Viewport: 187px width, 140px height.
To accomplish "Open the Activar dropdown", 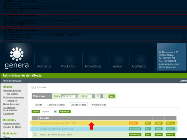I will pyautogui.click(x=49, y=112).
